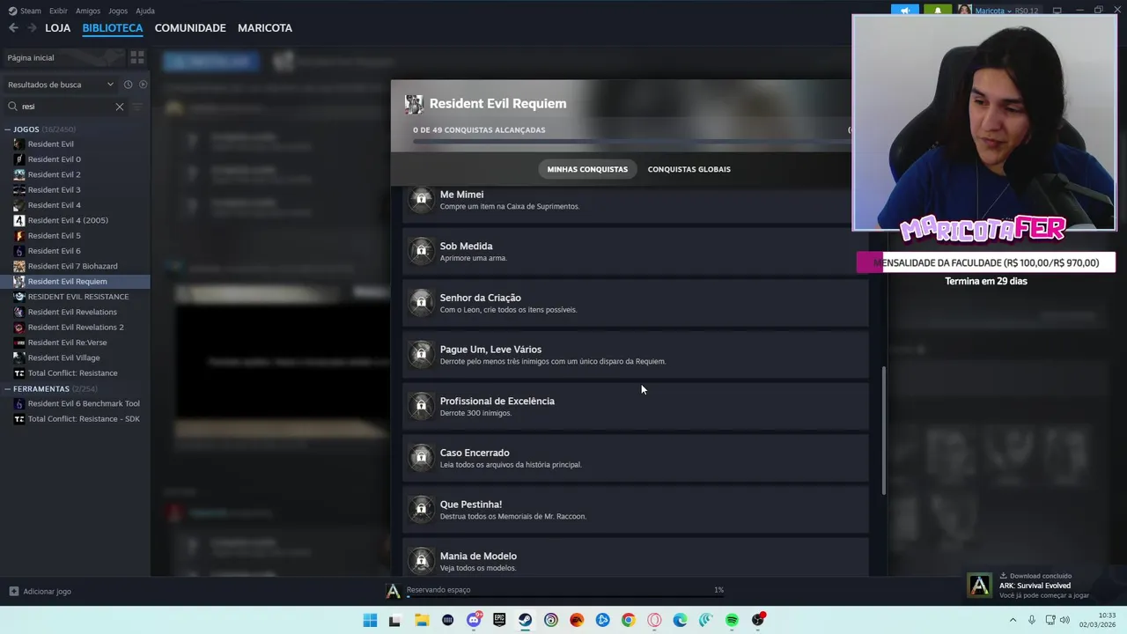Open the Resultados de busca dropdown
This screenshot has height=634, width=1127.
[x=61, y=85]
